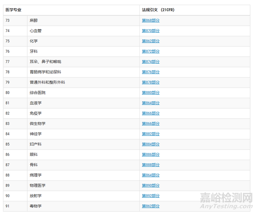This screenshot has height=213, width=257.
Task: Open the 第868部分 link for 麻醉
Action: tap(150, 20)
